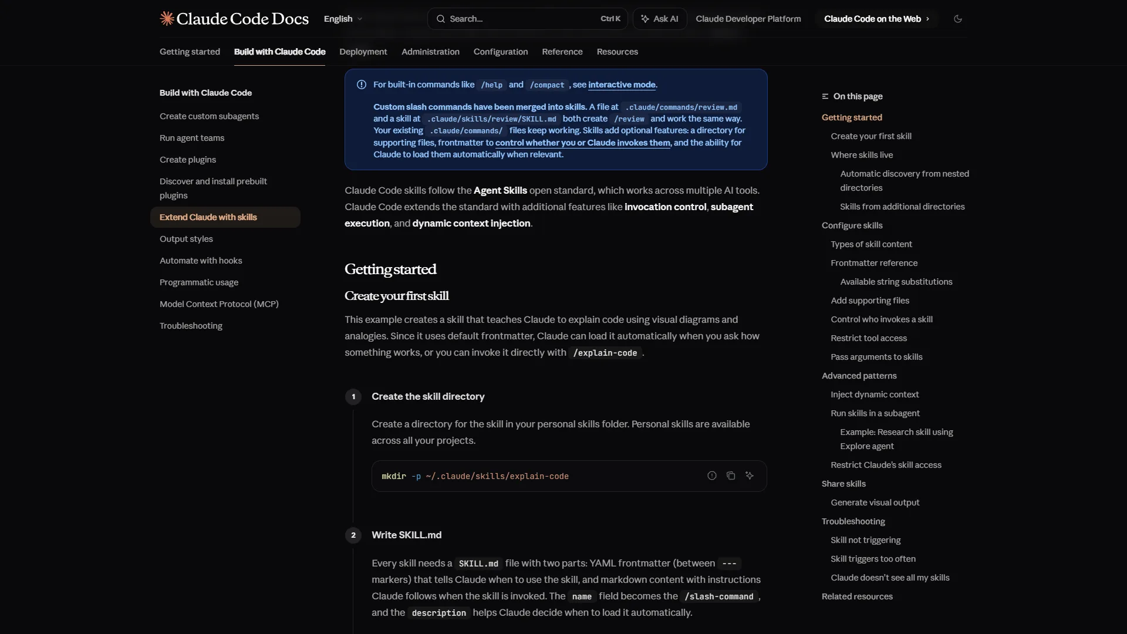Viewport: 1127px width, 634px height.
Task: Jump to Generate visual output section
Action: click(x=875, y=503)
